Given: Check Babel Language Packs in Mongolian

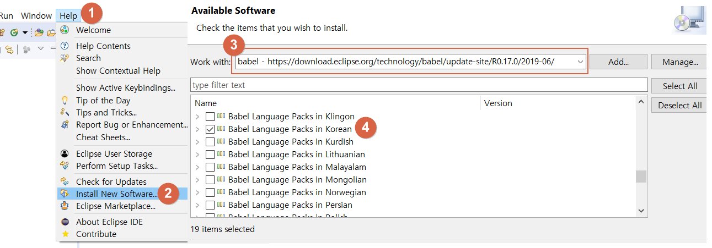Looking at the screenshot, I should [x=210, y=180].
